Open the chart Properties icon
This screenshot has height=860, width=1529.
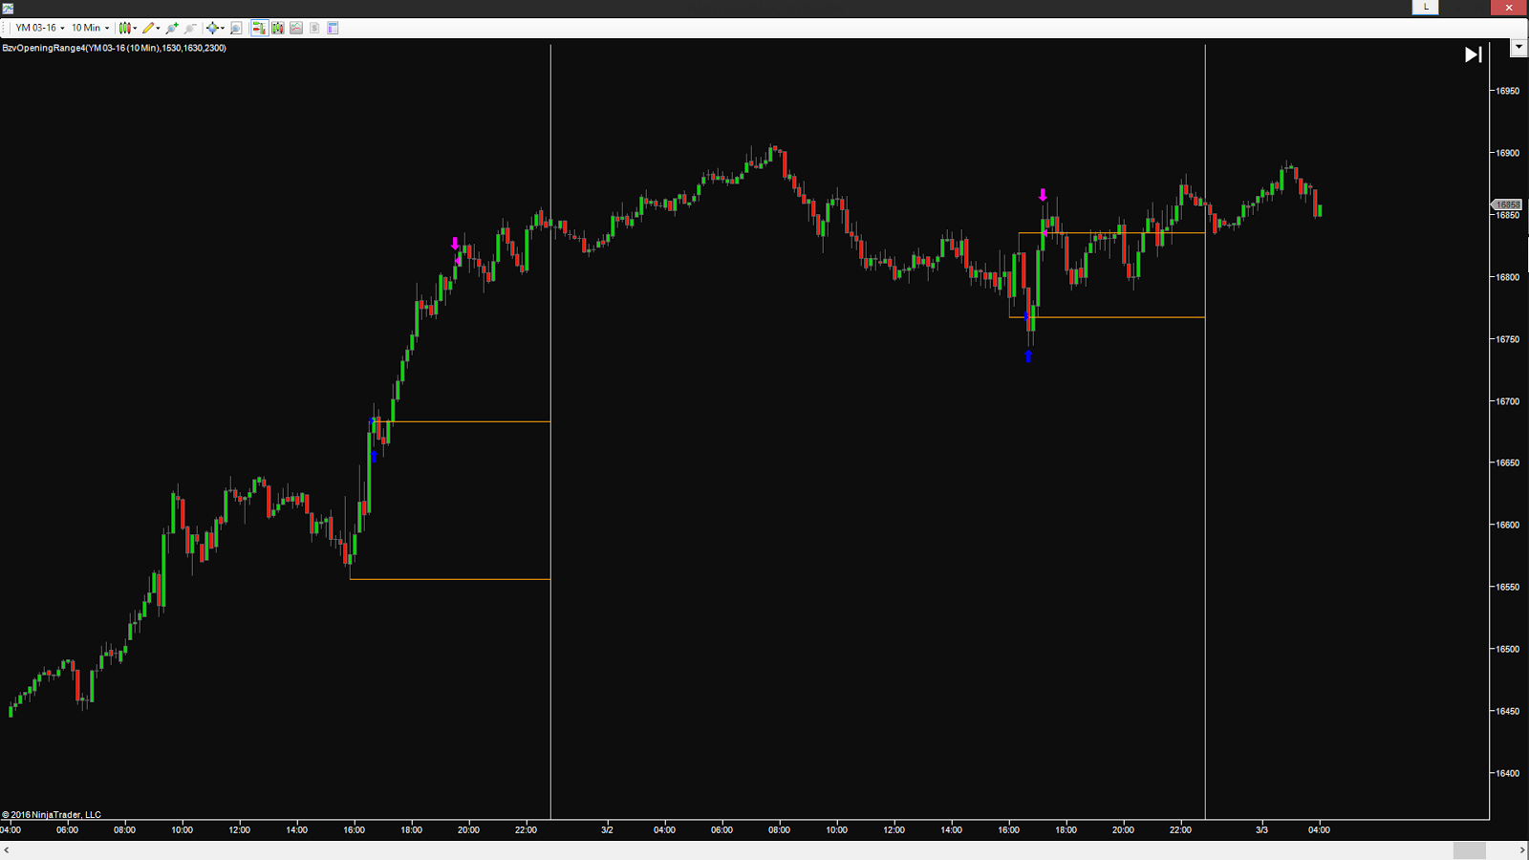pyautogui.click(x=333, y=28)
